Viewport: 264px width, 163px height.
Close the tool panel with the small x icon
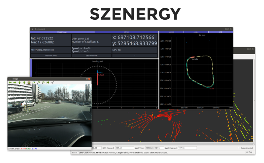pos(253,144)
